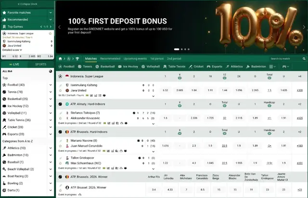Select the fourth banner carousel dot

coord(189,49)
